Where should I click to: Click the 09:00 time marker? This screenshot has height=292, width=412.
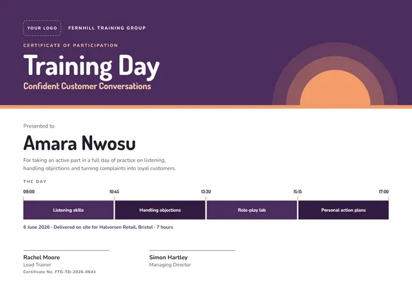click(x=29, y=191)
